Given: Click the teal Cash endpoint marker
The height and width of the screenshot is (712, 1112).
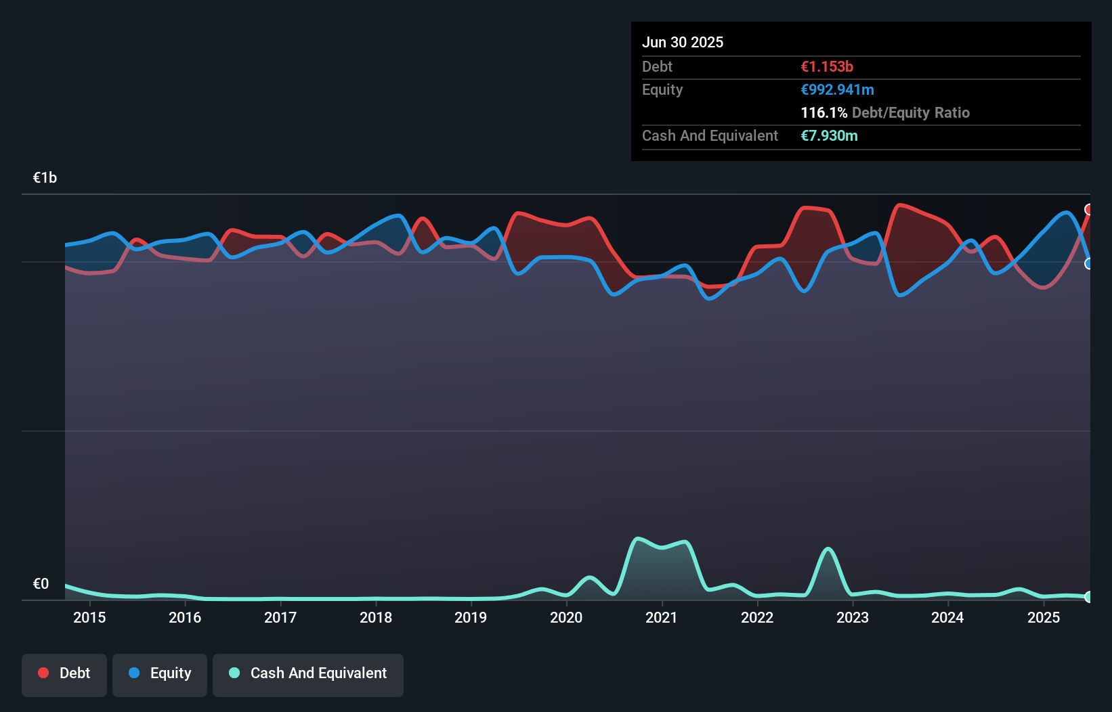Looking at the screenshot, I should 1089,596.
